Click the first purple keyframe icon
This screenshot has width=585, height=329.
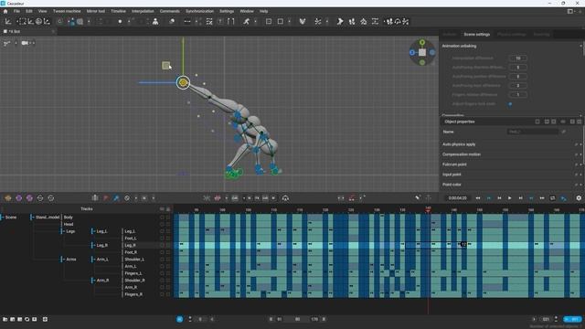point(18,198)
